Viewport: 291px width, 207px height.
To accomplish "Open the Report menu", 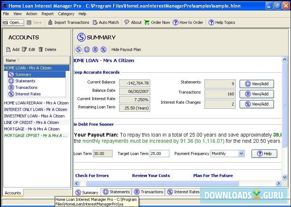I will tap(47, 14).
